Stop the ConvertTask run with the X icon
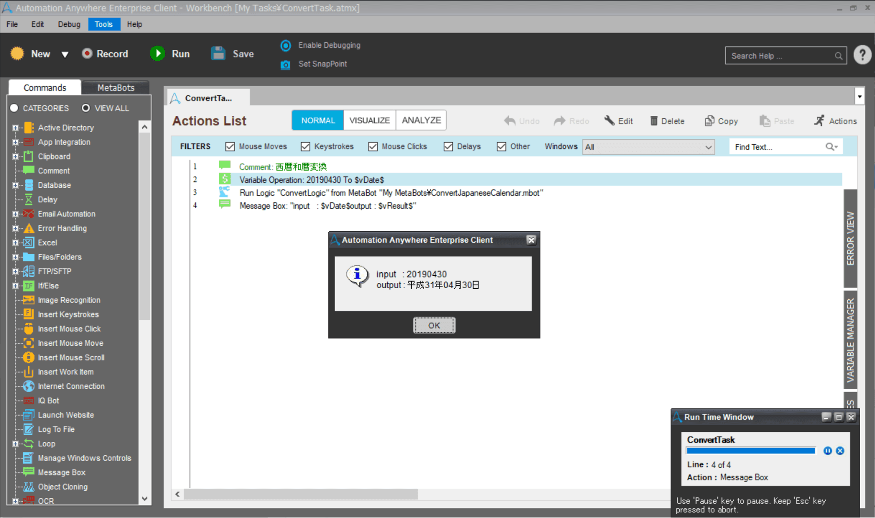The image size is (875, 518). click(840, 451)
